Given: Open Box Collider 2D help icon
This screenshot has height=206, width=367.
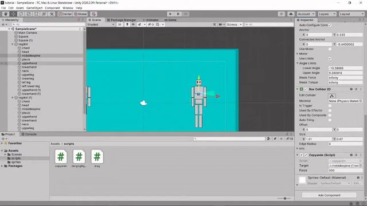Looking at the screenshot, I should pyautogui.click(x=351, y=89).
